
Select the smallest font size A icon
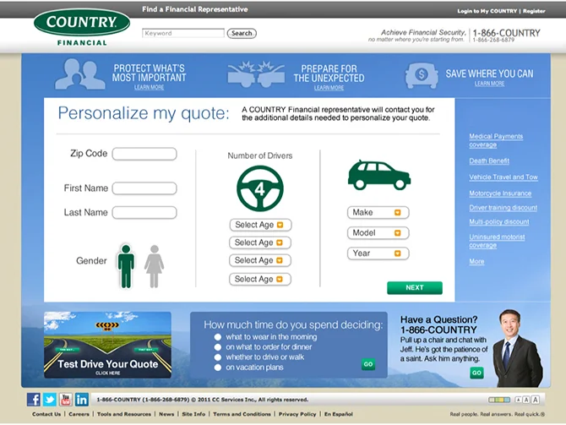519,400
